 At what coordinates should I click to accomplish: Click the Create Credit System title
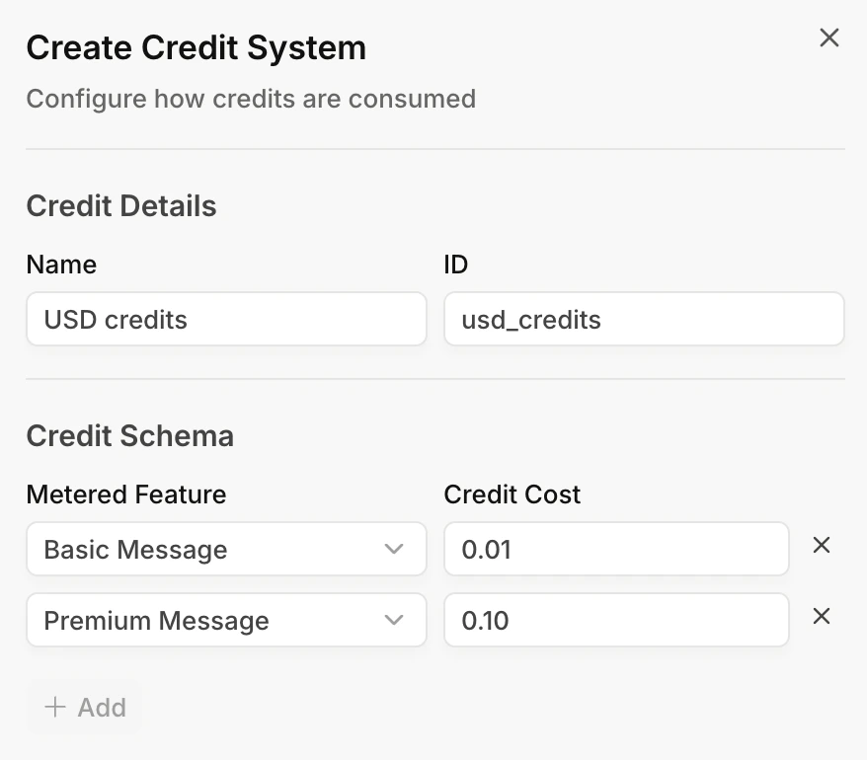pyautogui.click(x=196, y=47)
